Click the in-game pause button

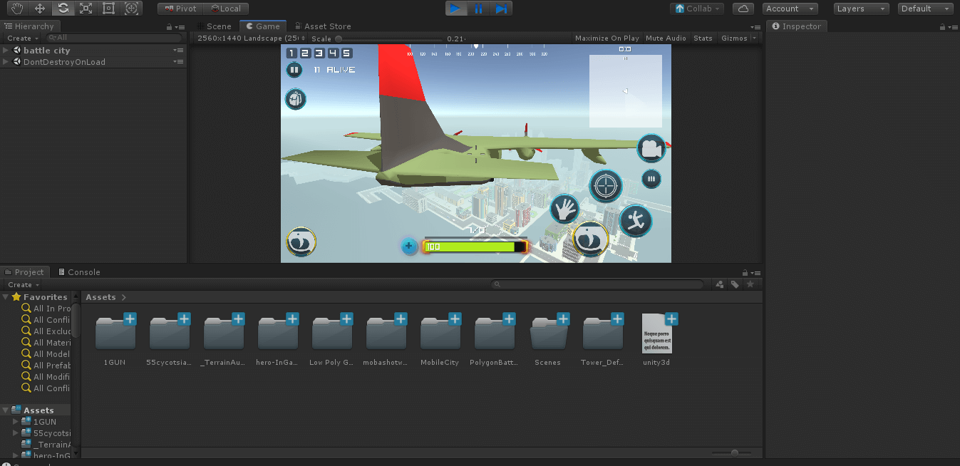[x=294, y=70]
